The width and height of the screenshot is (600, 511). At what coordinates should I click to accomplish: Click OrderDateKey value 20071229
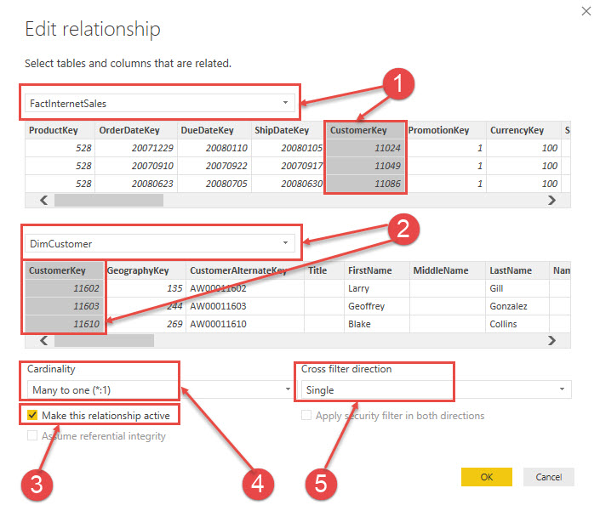(152, 148)
